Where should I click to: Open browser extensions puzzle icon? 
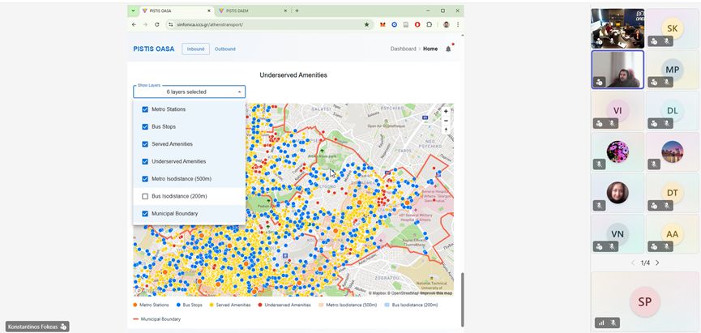(429, 24)
